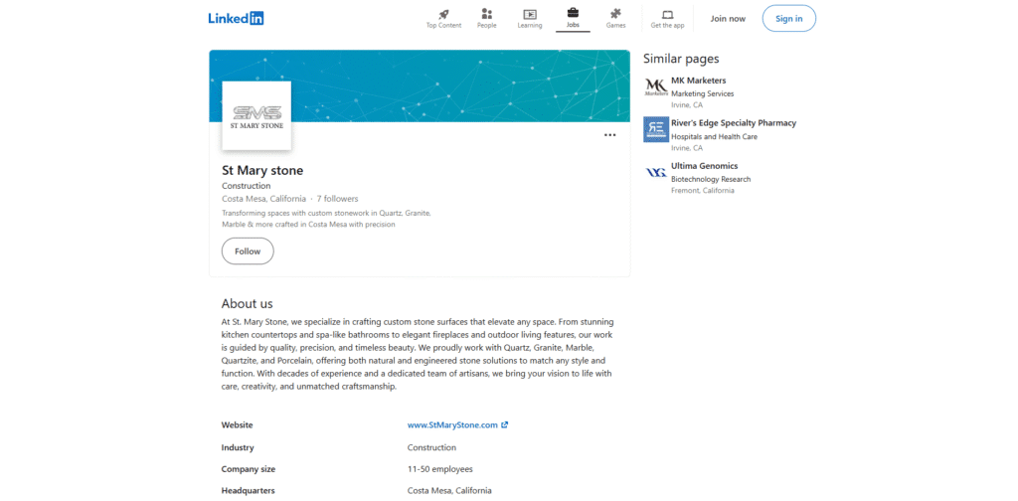This screenshot has height=501, width=1018.
Task: Click the LinkedIn logo
Action: click(236, 18)
